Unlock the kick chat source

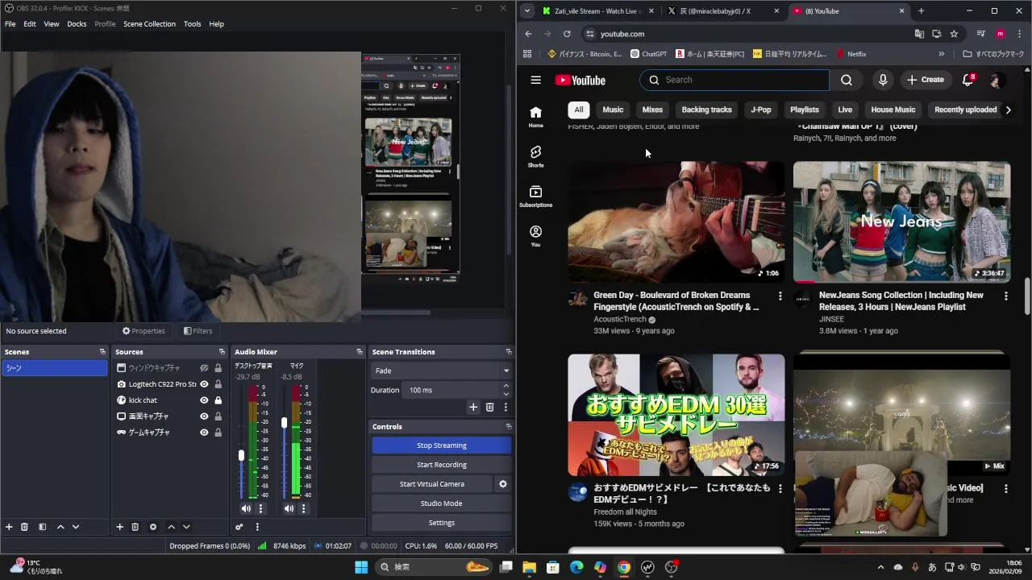pos(218,400)
